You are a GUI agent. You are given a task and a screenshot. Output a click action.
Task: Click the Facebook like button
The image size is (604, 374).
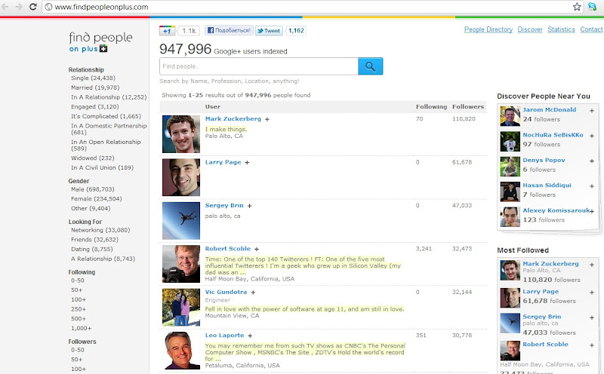click(230, 30)
